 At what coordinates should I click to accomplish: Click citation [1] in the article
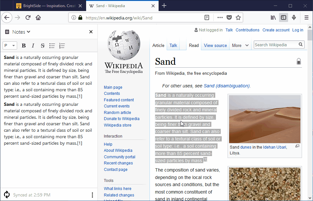coord(205,159)
